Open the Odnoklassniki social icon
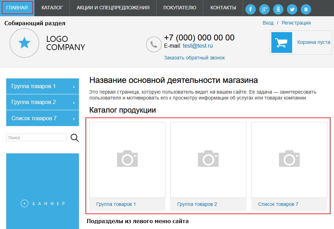Viewport: 334px width, 229px height. click(x=278, y=9)
